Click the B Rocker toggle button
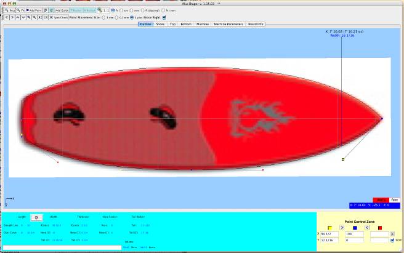This screenshot has height=253, width=404. point(91,10)
